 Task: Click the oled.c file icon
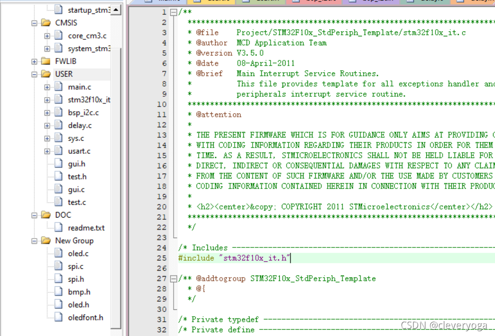pos(59,253)
